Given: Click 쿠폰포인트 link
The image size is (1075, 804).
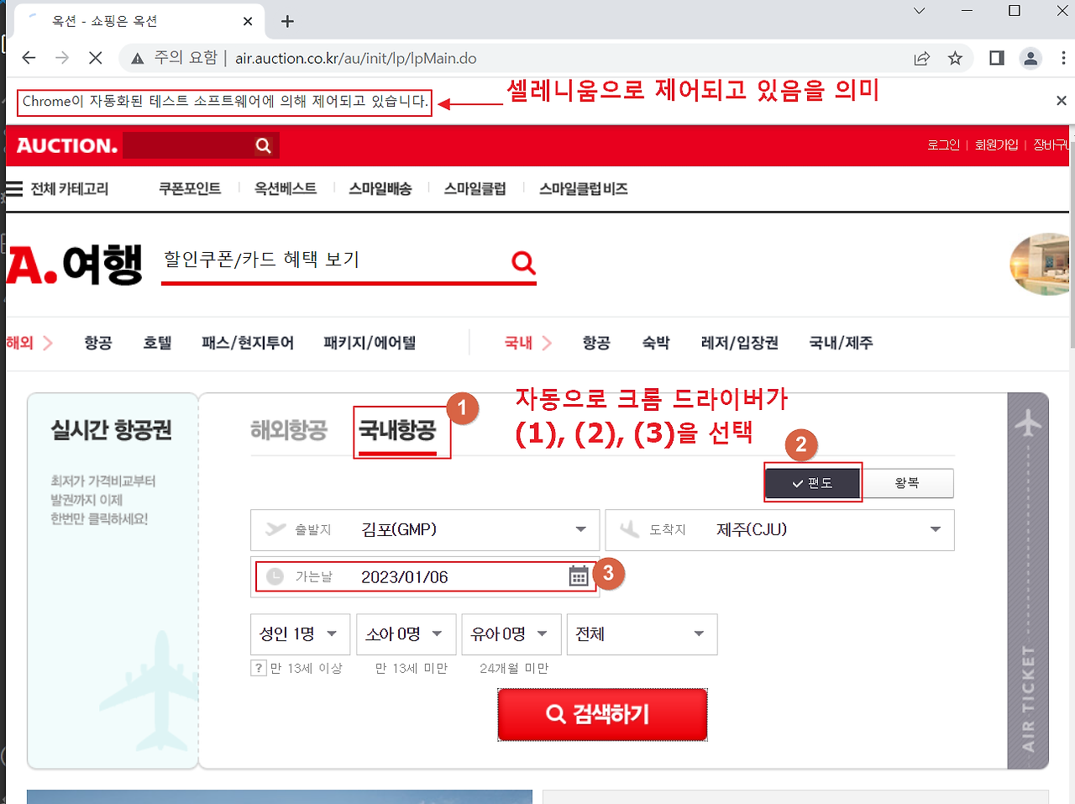Looking at the screenshot, I should (190, 189).
